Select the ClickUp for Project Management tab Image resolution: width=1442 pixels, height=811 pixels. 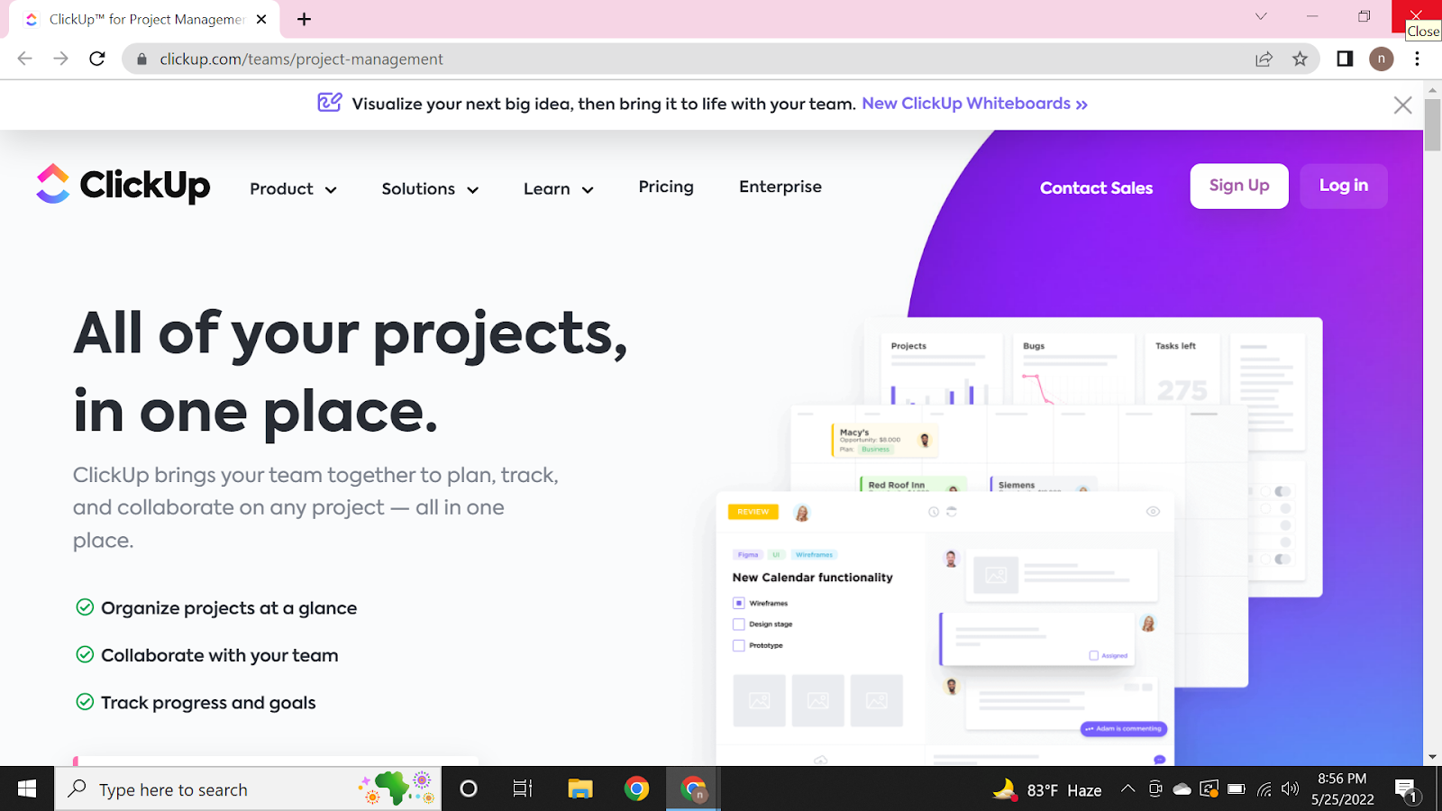coord(144,20)
